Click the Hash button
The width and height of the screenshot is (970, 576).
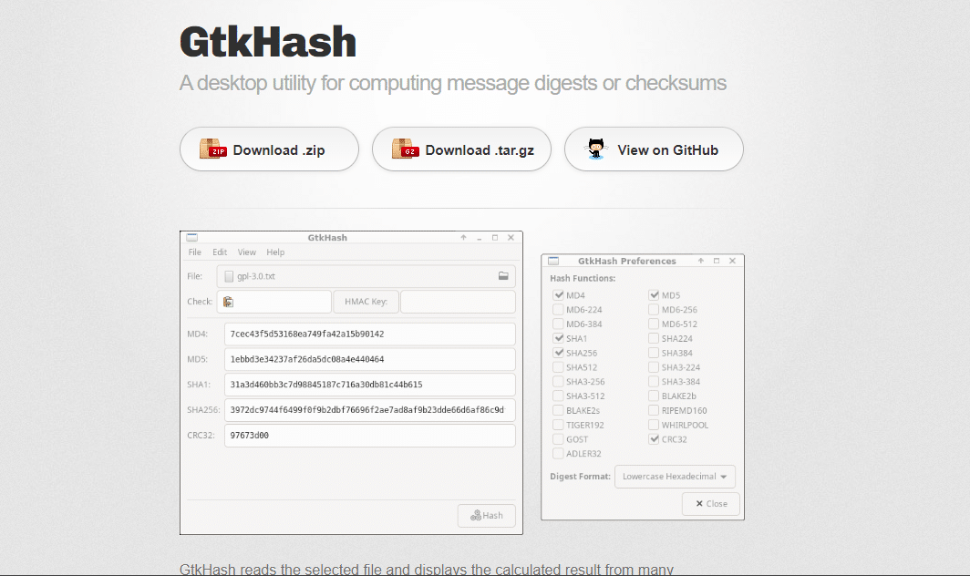point(486,515)
